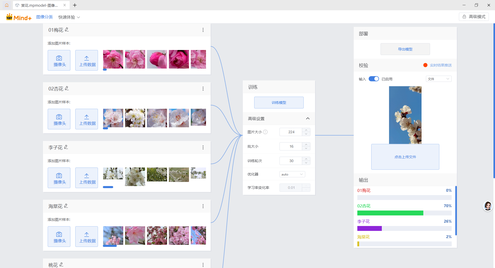Screen dimensions: 495x268
Task: Open the three-dot menu for 02杏花
Action: click(x=203, y=89)
